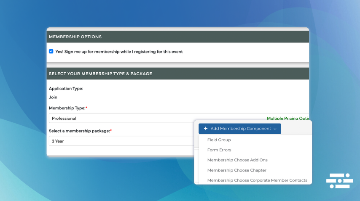The width and height of the screenshot is (360, 201).
Task: Click the Membership Options section header
Action: (178, 37)
